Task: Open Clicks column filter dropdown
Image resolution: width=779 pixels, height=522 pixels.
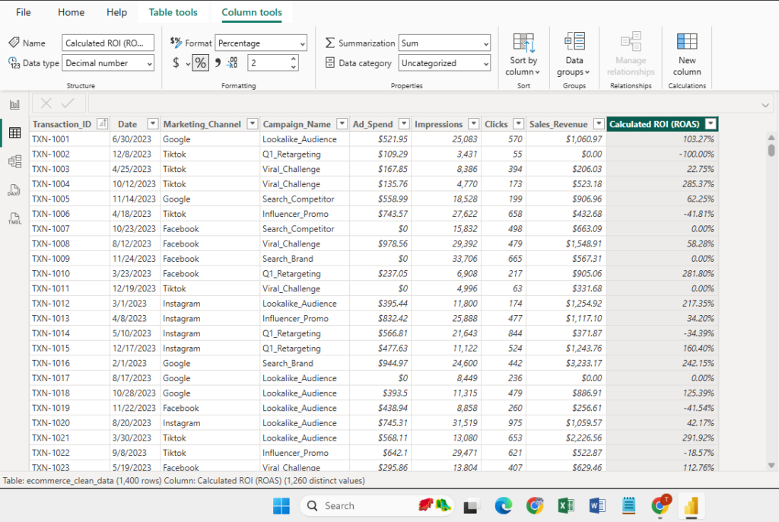Action: click(519, 124)
